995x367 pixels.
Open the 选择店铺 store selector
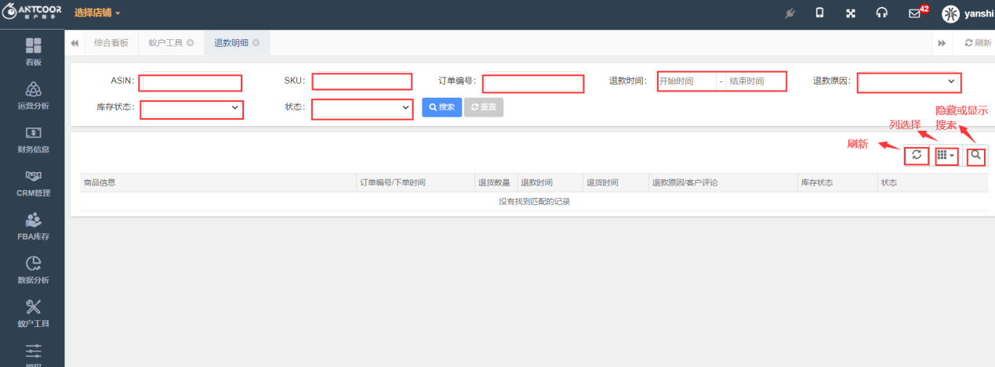(97, 13)
